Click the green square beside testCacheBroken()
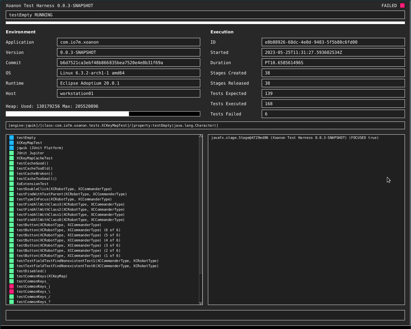411x329 pixels. pyautogui.click(x=12, y=173)
